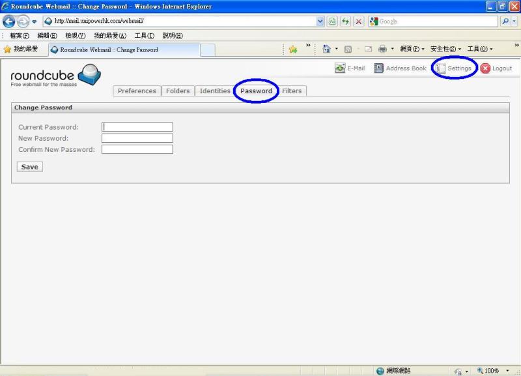Image resolution: width=521 pixels, height=376 pixels.
Task: Go back with the browser Back arrow
Action: pos(9,22)
